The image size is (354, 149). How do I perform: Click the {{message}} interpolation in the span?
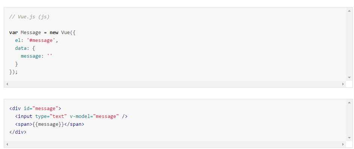48,124
